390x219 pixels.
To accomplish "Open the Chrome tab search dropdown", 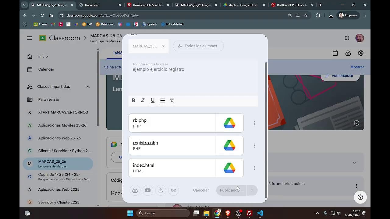I will (24, 5).
